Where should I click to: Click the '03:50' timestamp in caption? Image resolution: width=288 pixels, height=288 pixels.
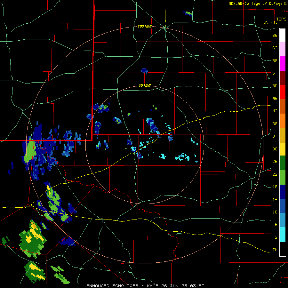[197, 286]
